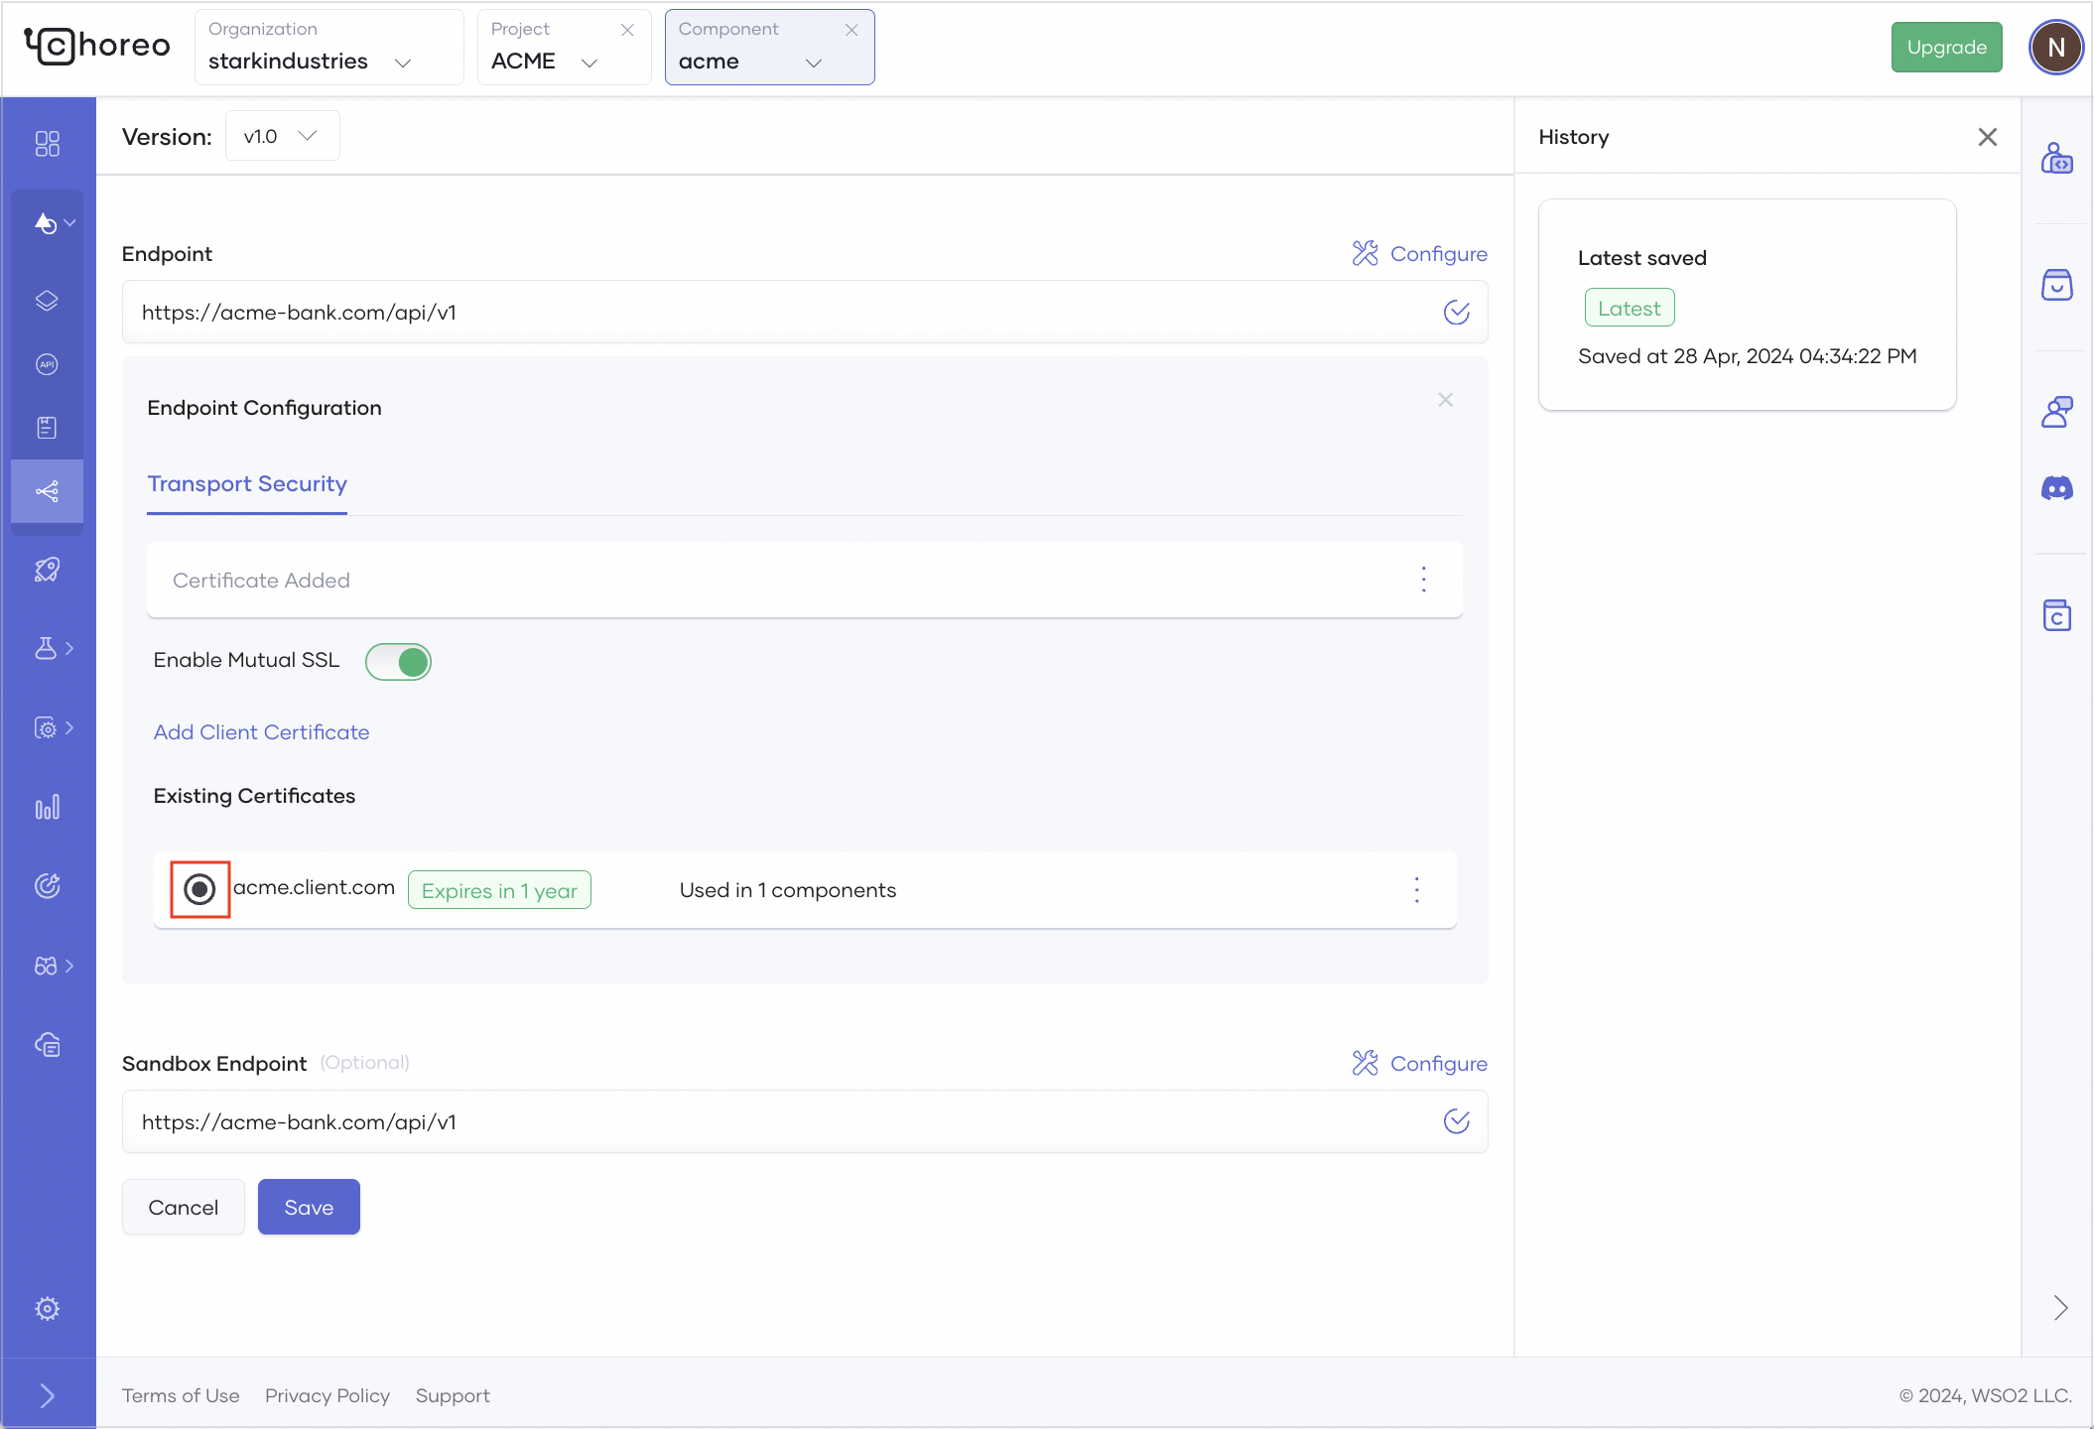Click the Save button
This screenshot has width=2094, height=1429.
pos(309,1207)
